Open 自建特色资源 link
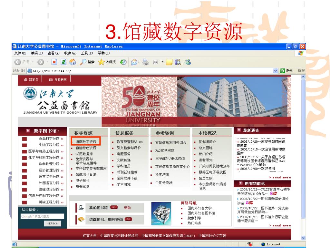 [x=86, y=148]
